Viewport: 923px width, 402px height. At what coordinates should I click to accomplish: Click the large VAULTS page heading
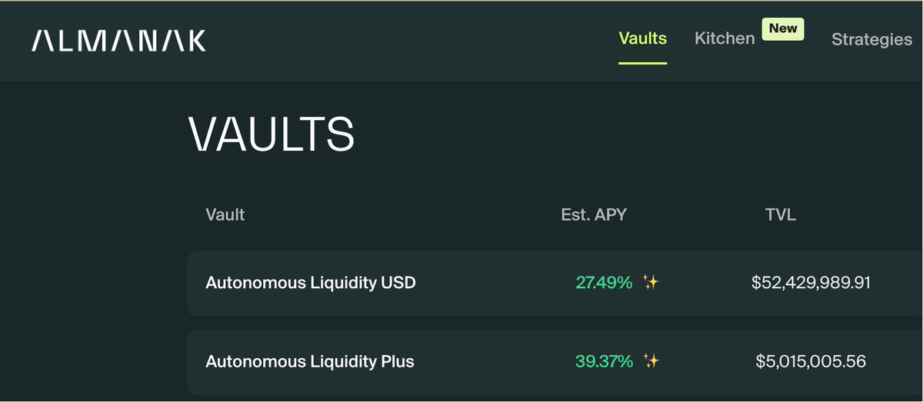coord(272,134)
